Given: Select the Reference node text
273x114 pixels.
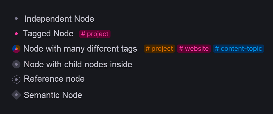Looking at the screenshot, I should tap(54, 79).
